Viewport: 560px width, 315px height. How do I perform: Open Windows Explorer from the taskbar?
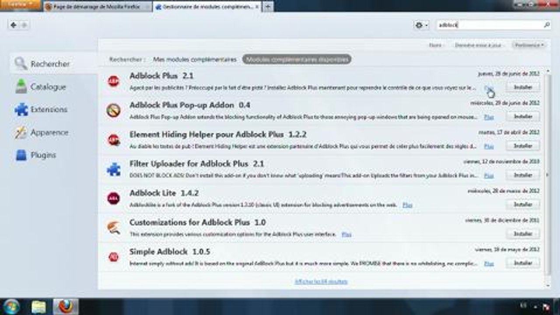(x=39, y=307)
